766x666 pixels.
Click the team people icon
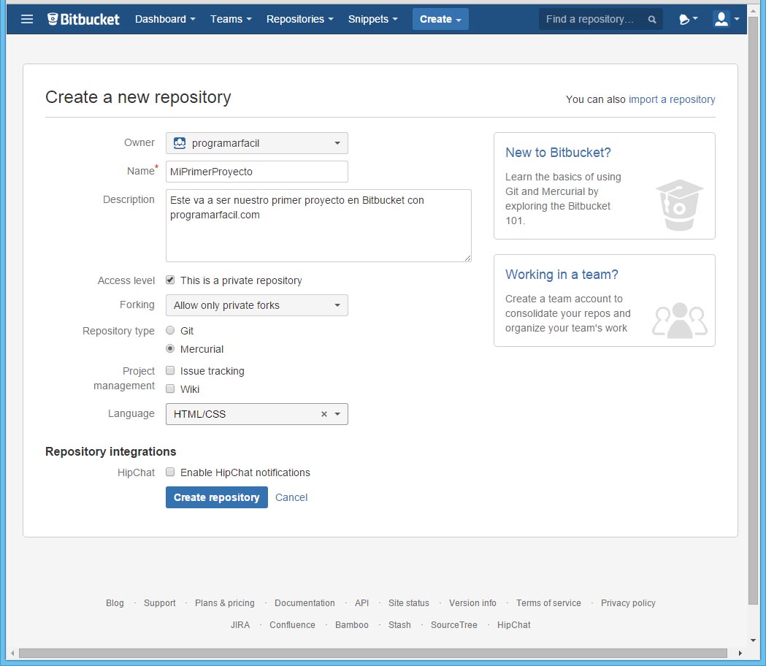click(x=679, y=320)
